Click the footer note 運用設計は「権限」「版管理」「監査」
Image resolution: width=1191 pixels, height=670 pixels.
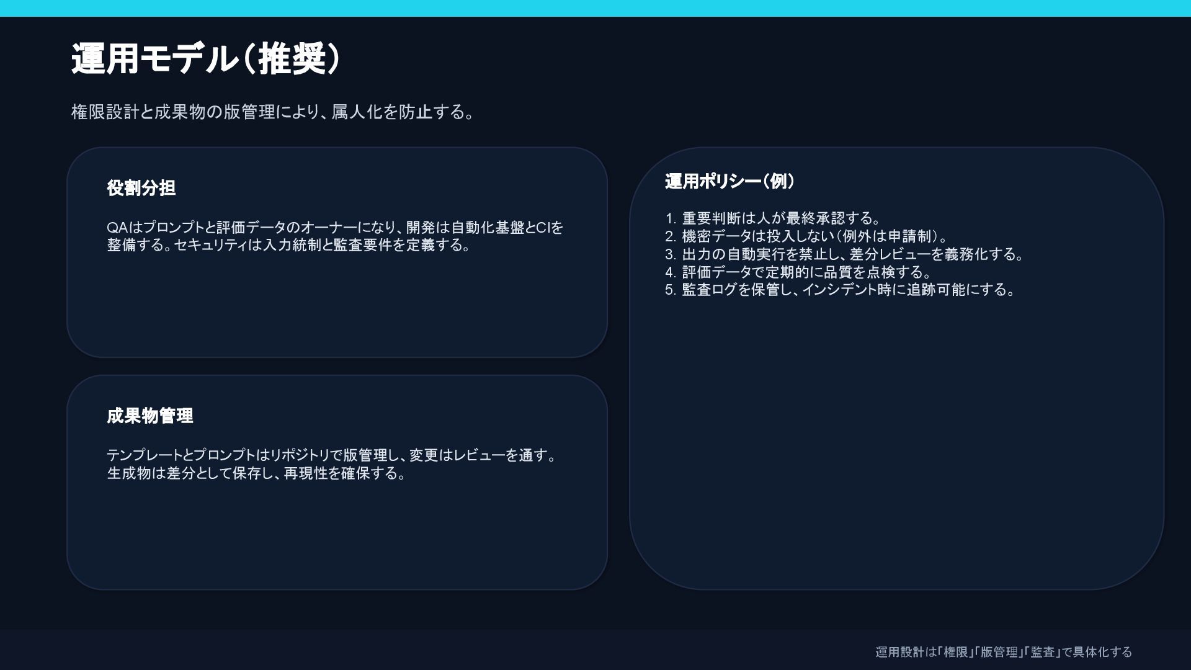point(1003,652)
